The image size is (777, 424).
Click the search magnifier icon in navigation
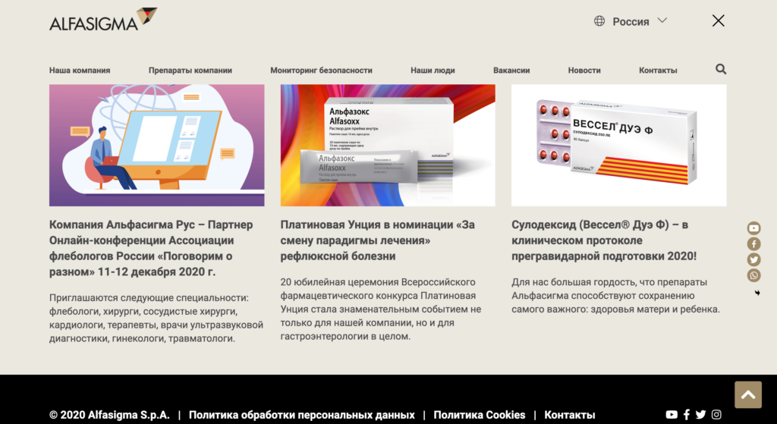coord(720,69)
